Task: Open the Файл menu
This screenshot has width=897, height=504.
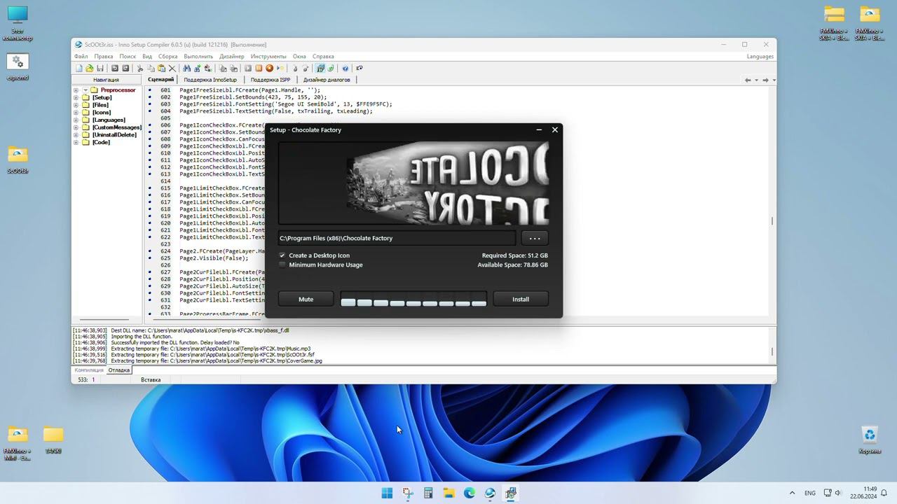Action: [x=81, y=56]
